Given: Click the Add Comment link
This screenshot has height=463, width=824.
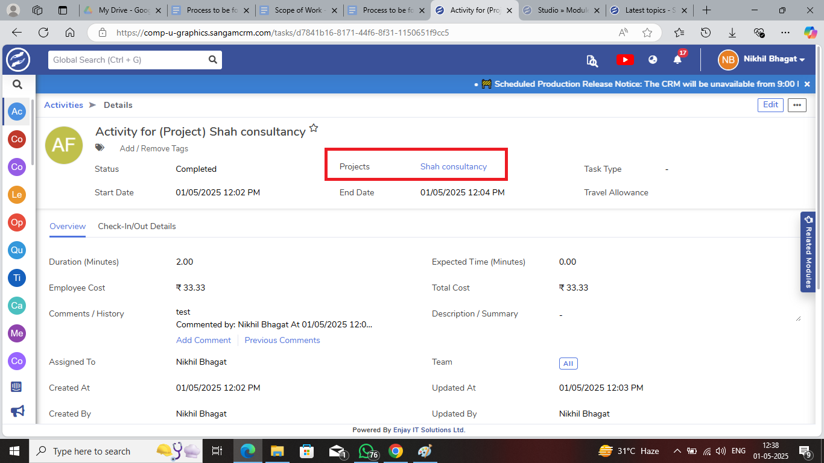Looking at the screenshot, I should click(203, 340).
